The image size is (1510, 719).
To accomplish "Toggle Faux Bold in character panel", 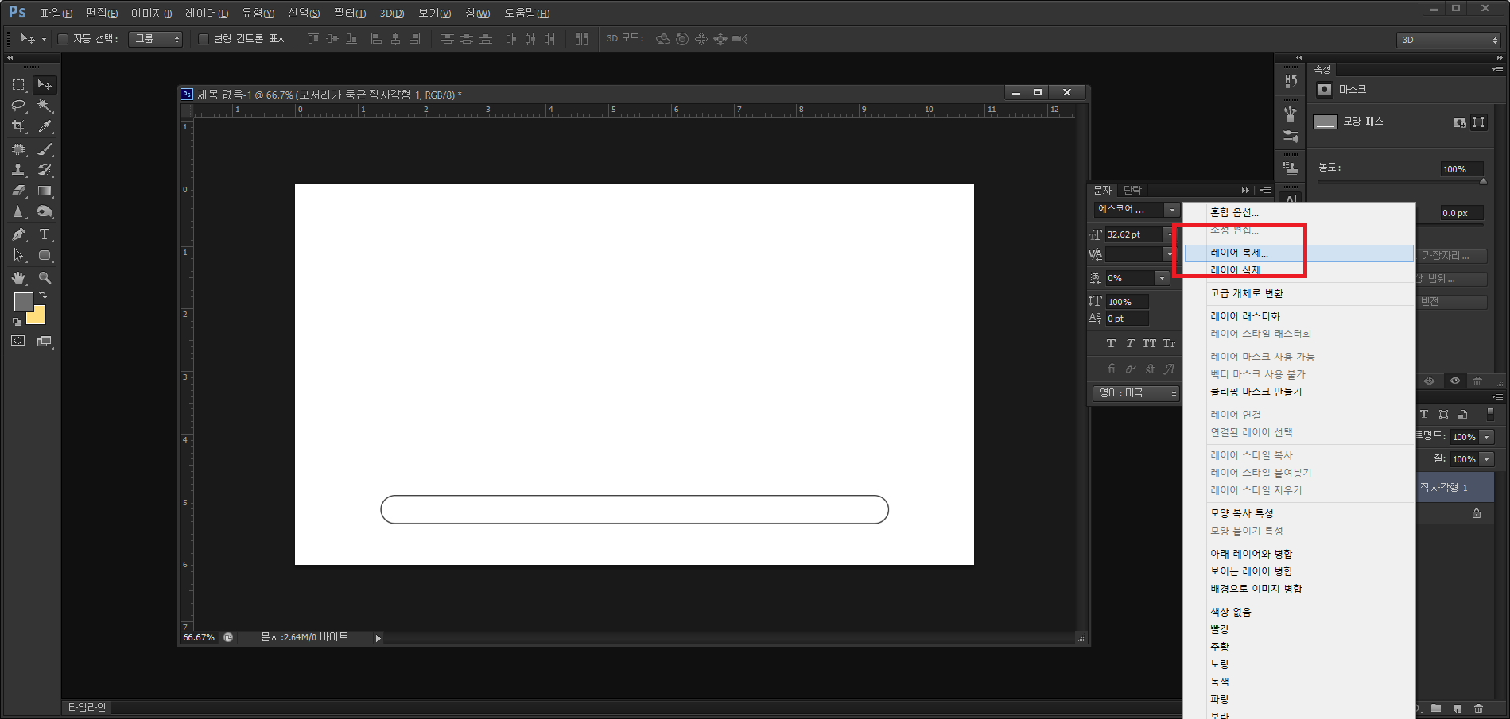I will click(1111, 343).
